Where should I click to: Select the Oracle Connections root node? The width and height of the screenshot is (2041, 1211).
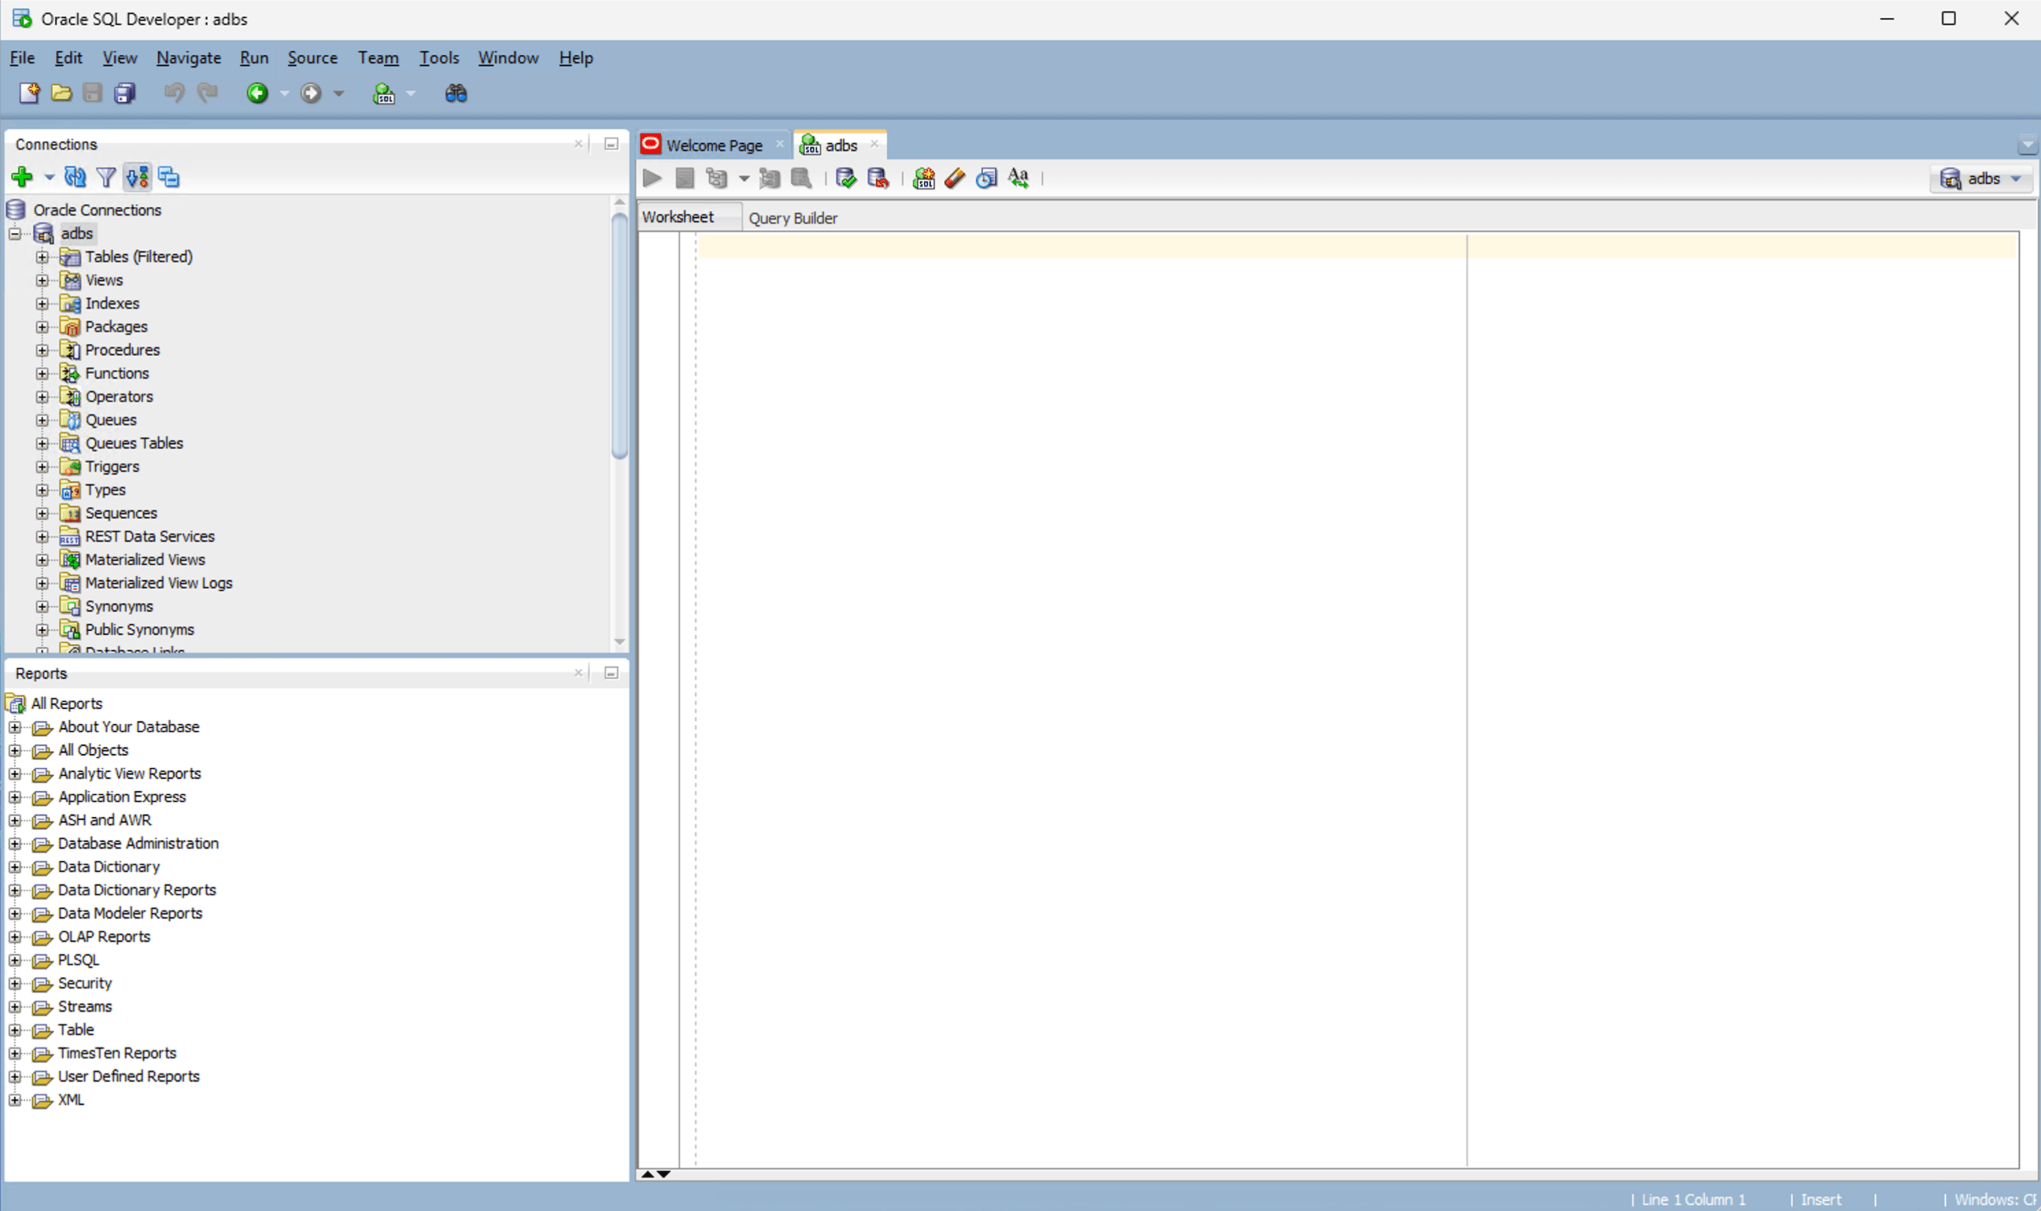(x=97, y=210)
